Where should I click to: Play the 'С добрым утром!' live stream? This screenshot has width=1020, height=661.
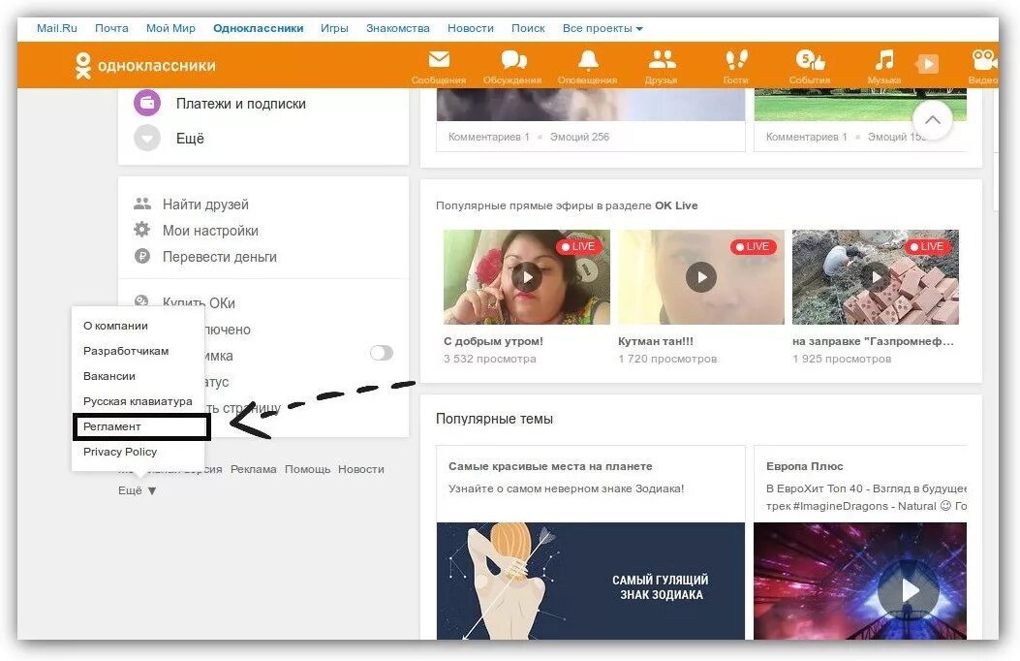tap(527, 277)
